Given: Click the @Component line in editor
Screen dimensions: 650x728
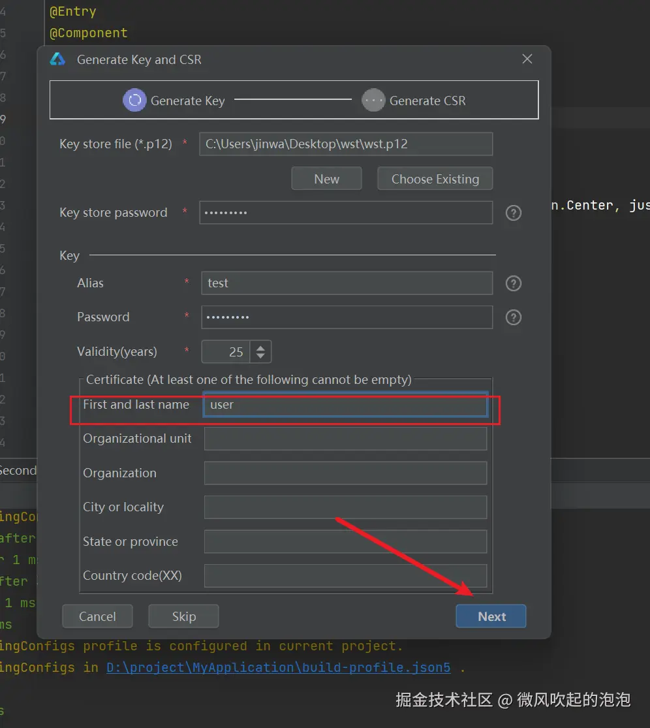Looking at the screenshot, I should point(88,33).
